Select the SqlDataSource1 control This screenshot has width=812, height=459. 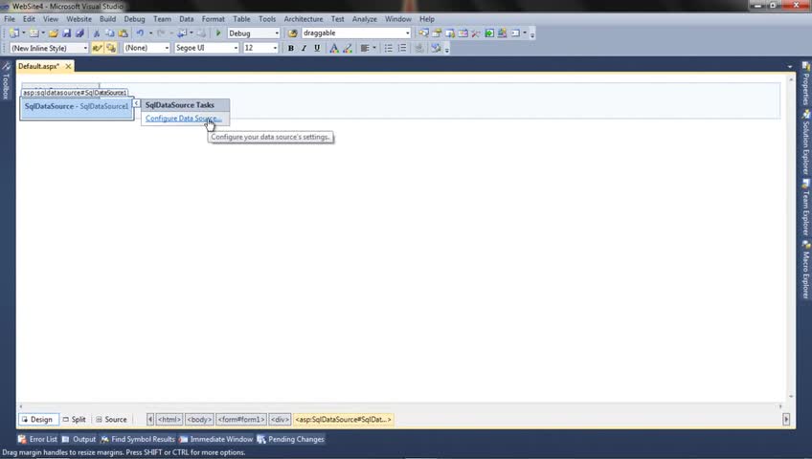tap(77, 108)
